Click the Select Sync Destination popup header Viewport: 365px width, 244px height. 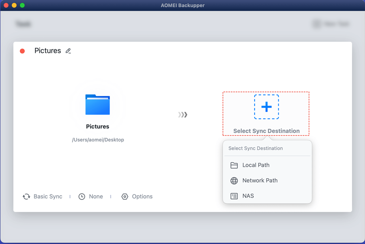[x=255, y=148]
